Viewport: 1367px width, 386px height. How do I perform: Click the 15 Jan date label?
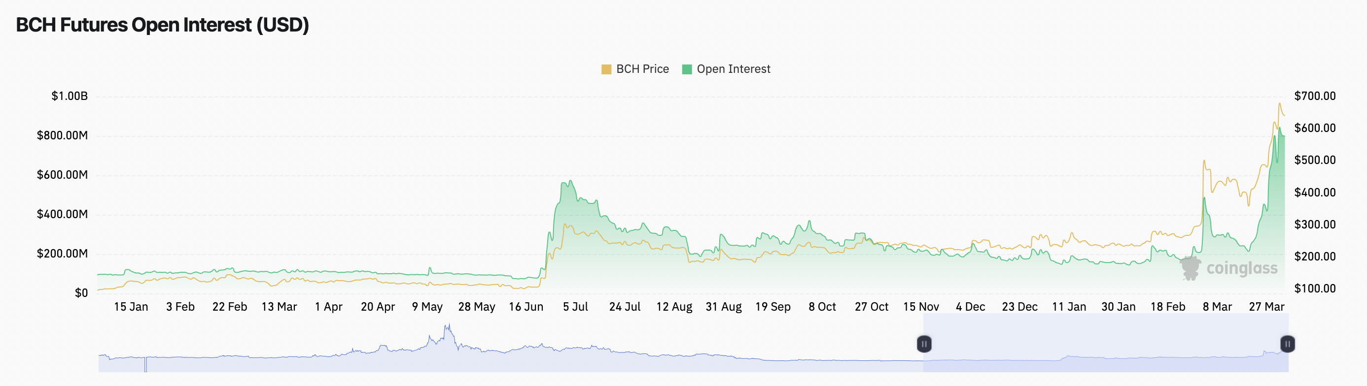[131, 307]
